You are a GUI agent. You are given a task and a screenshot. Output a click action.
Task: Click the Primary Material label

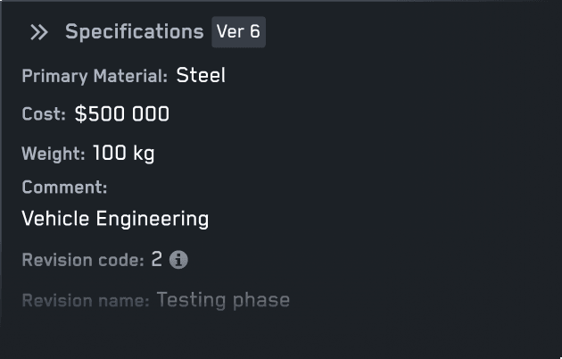(95, 76)
